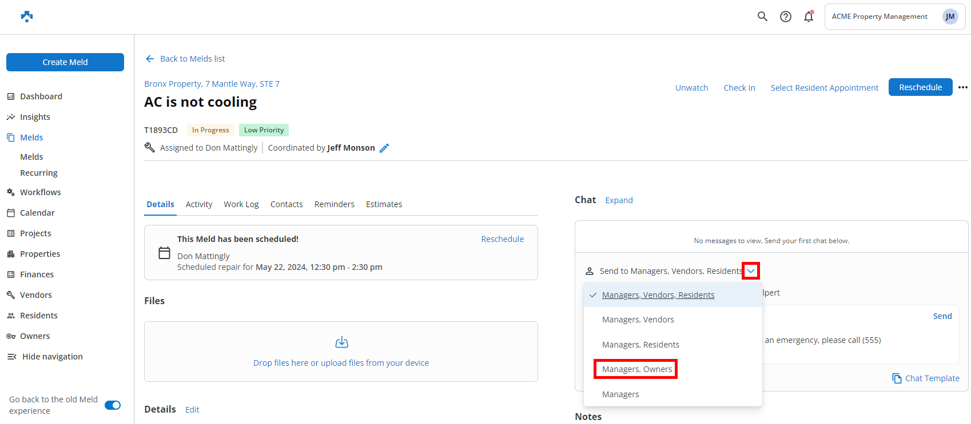
Task: Click the file upload icon in Files
Action: pos(341,342)
